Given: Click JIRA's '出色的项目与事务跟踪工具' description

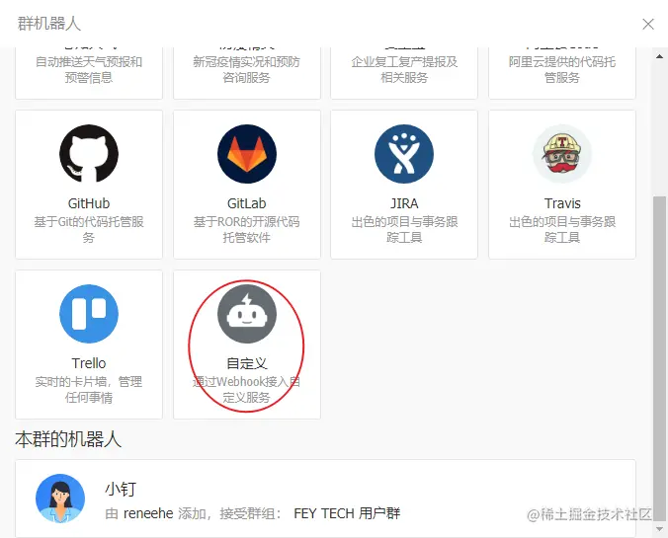Looking at the screenshot, I should point(404,229).
